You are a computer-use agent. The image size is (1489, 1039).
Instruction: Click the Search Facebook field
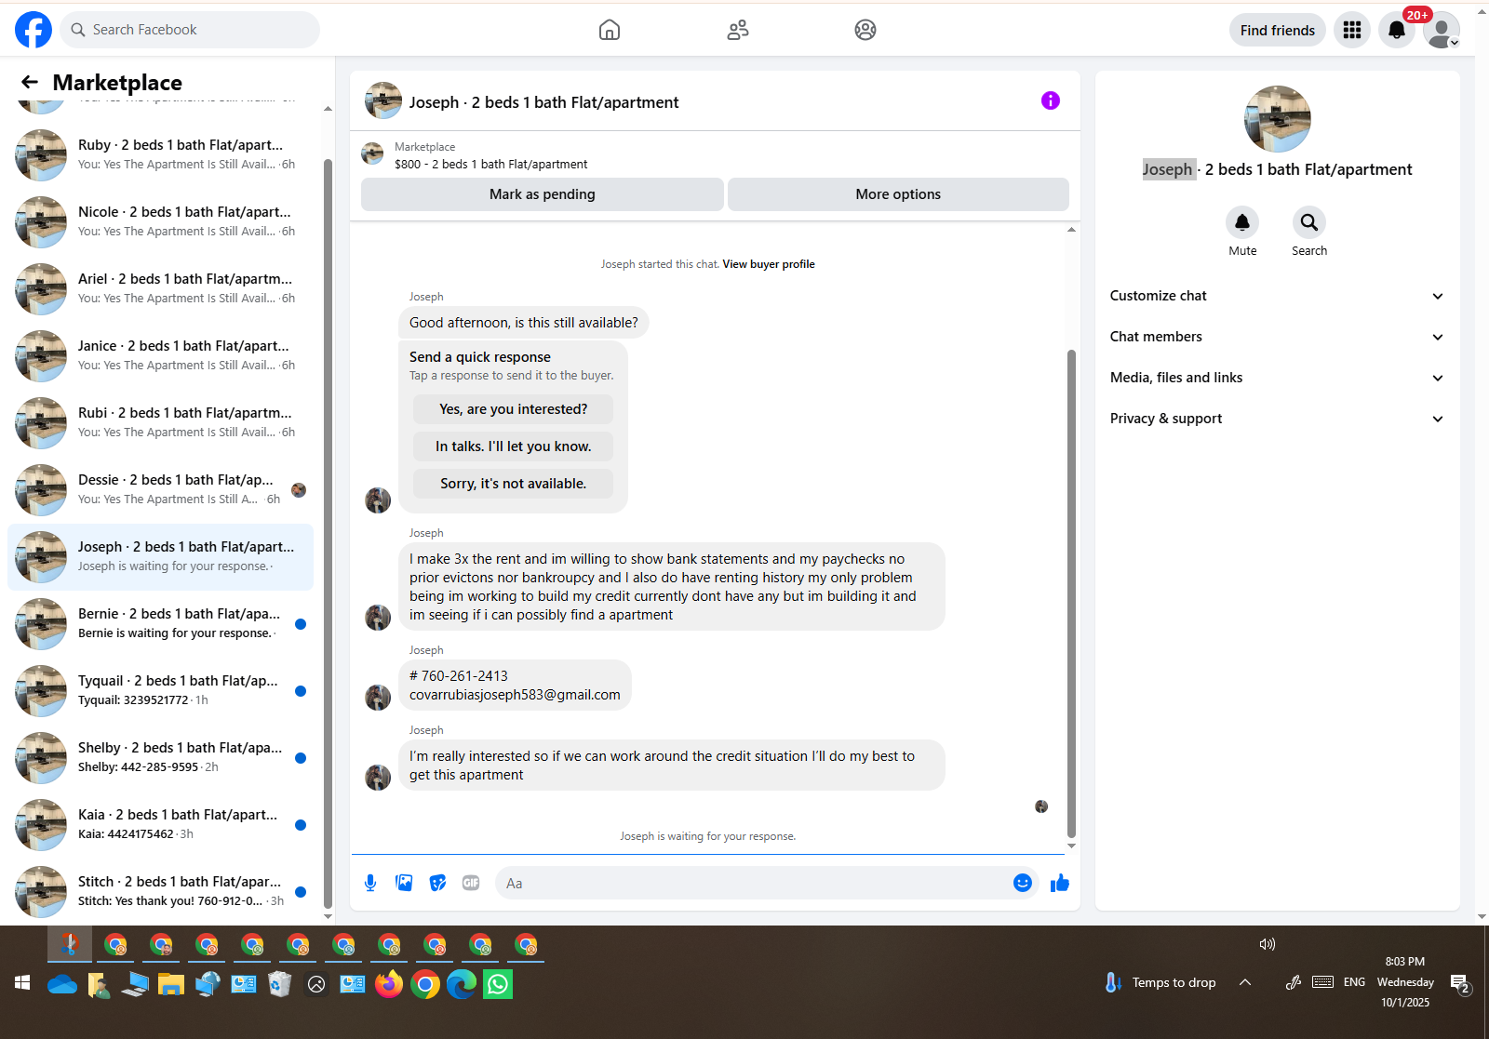[x=190, y=30]
